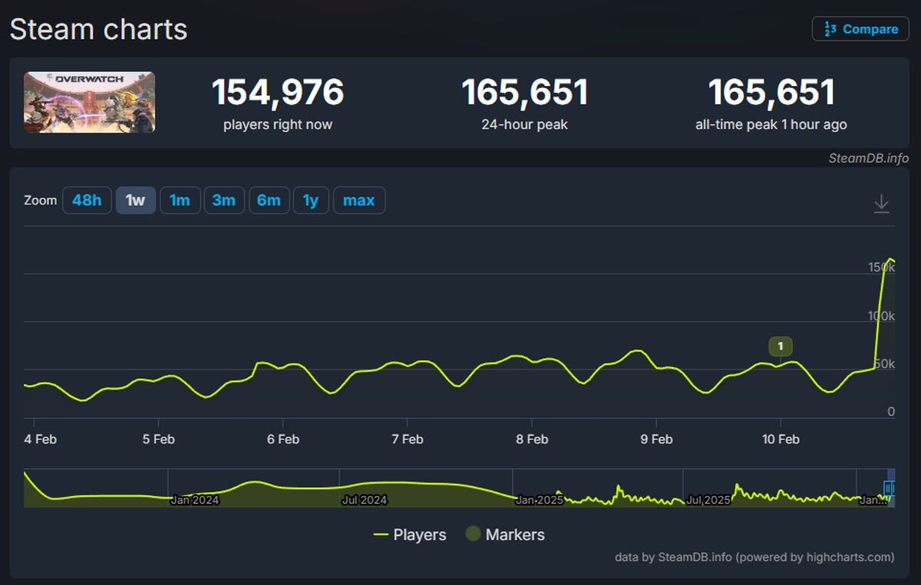
Task: Select the 1y zoom option
Action: coord(311,200)
